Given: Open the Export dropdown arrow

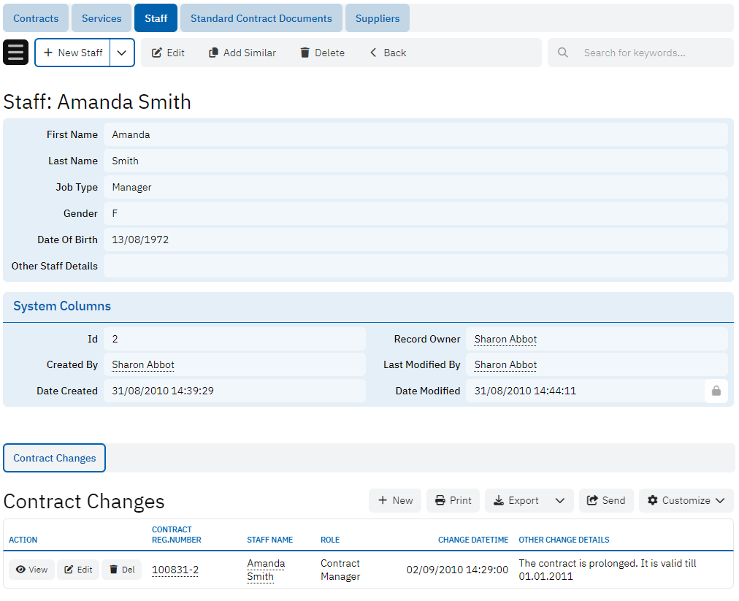Looking at the screenshot, I should coord(559,500).
